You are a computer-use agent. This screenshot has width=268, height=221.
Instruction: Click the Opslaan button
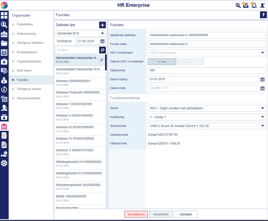[186, 214]
